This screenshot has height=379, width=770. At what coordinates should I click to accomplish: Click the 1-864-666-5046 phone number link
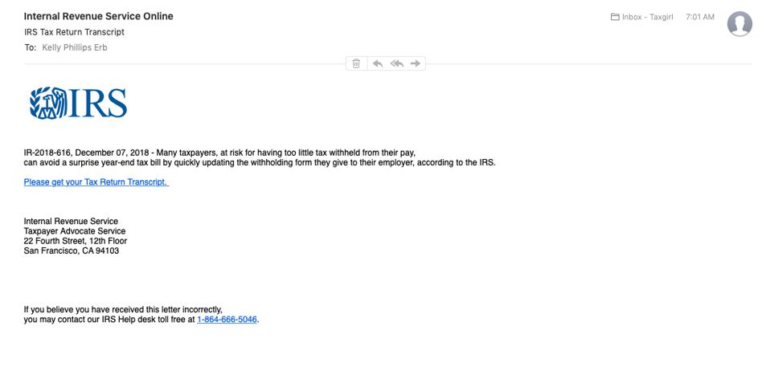tap(227, 320)
